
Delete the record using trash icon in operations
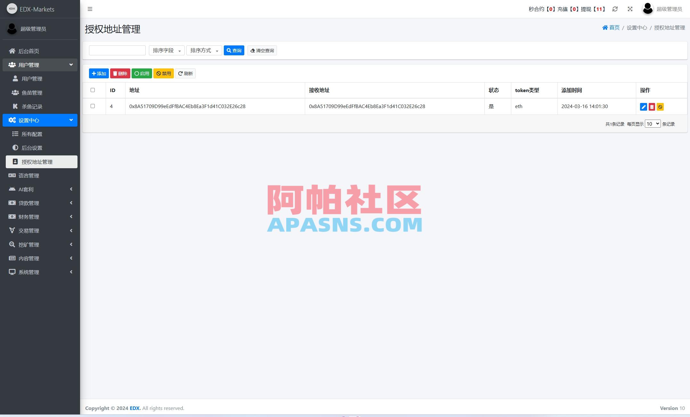click(652, 107)
